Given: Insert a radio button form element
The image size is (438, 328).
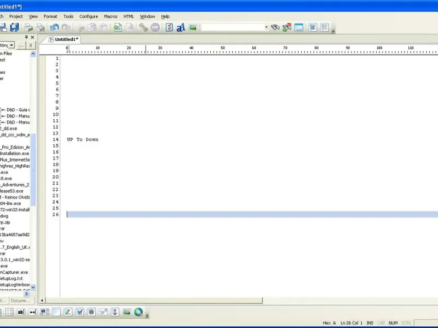Looking at the screenshot, I should pos(91,312).
